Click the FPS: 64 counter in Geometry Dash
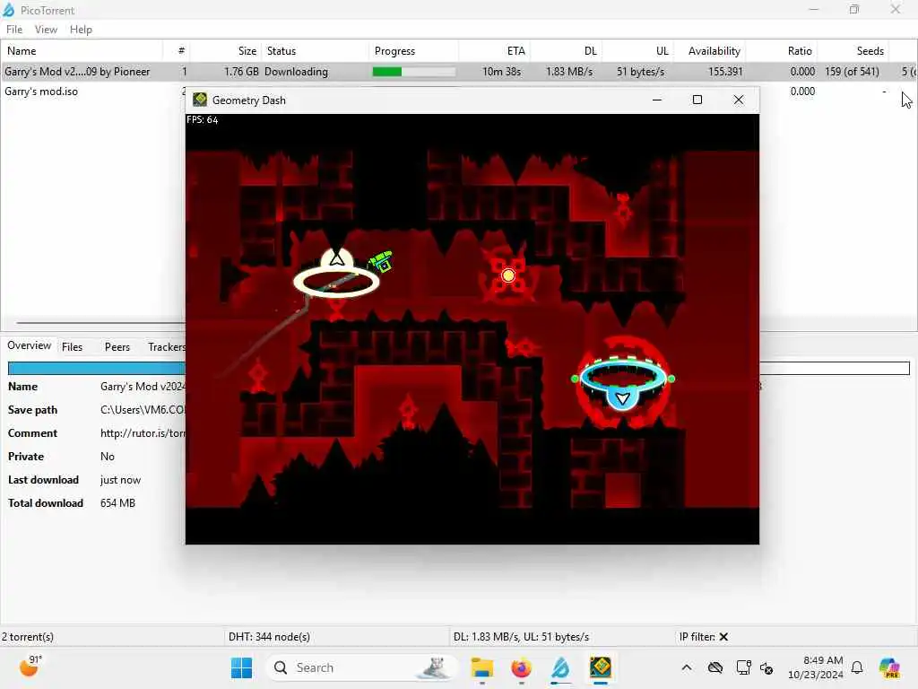 tap(202, 119)
